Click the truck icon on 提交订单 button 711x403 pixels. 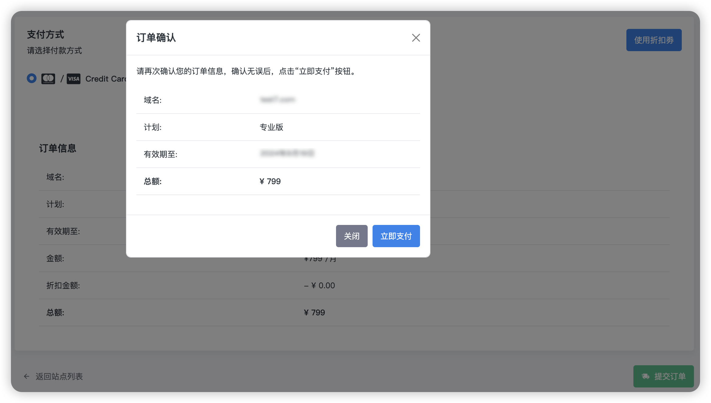(646, 377)
